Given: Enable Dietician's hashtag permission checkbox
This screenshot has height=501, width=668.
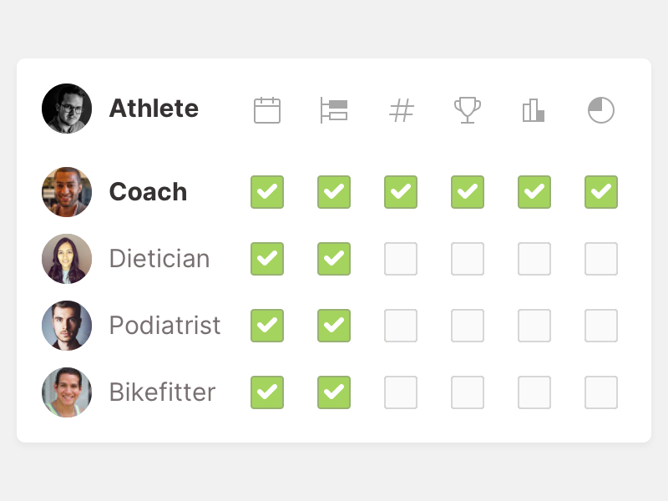Looking at the screenshot, I should pyautogui.click(x=401, y=259).
